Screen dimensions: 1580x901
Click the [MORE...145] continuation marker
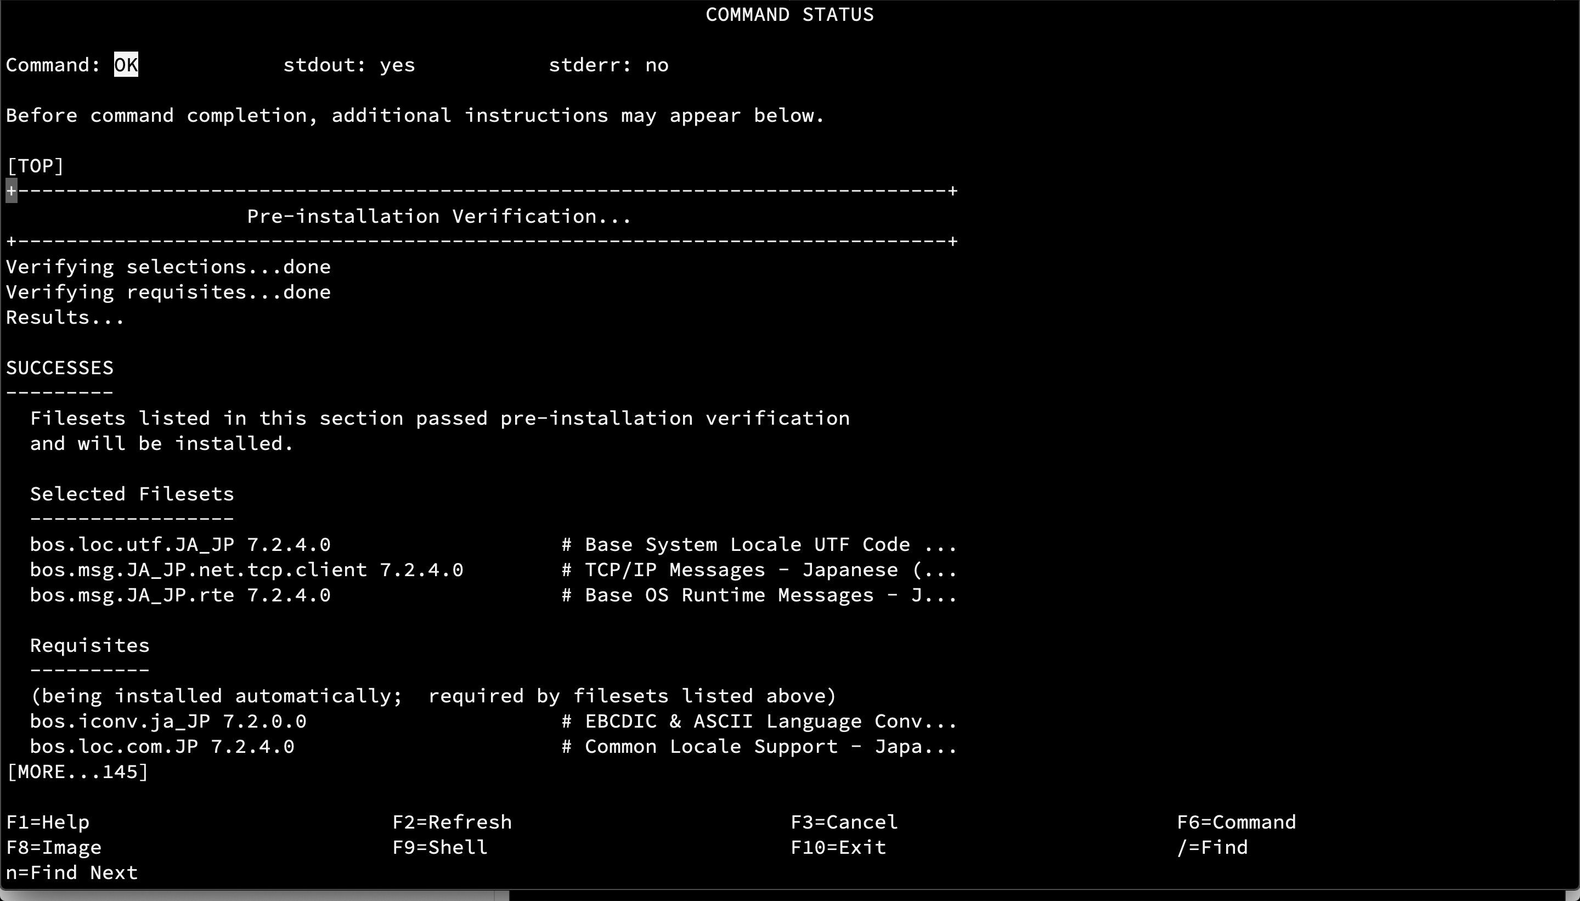point(78,770)
